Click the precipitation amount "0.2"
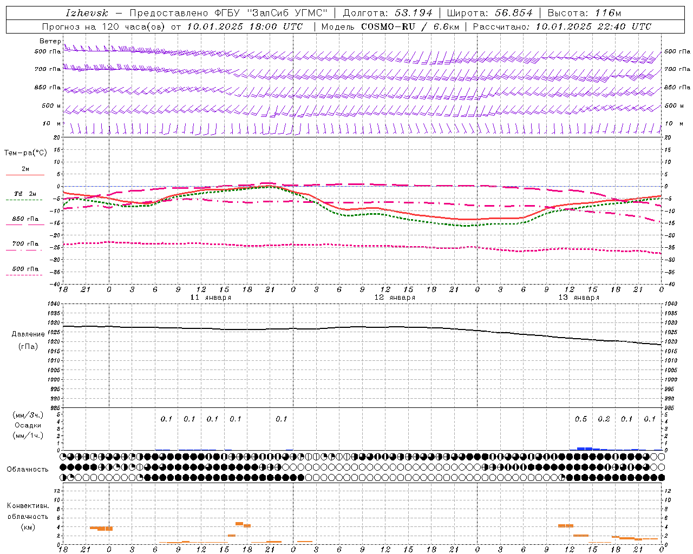This screenshot has height=554, width=693. click(604, 419)
